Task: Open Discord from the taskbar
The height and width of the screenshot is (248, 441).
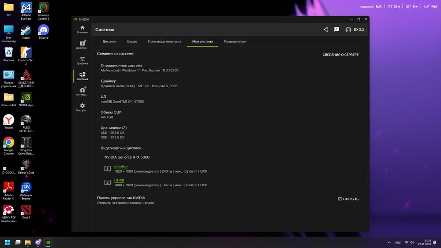Action: pyautogui.click(x=38, y=242)
